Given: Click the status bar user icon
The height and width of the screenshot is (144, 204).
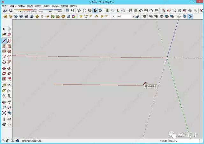Looking at the screenshot, I should [12, 141].
